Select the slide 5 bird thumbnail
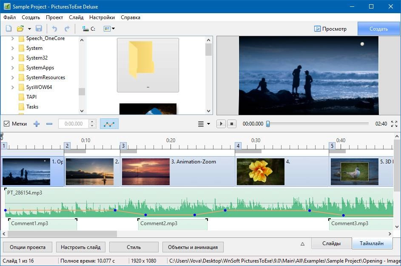 pyautogui.click(x=355, y=172)
